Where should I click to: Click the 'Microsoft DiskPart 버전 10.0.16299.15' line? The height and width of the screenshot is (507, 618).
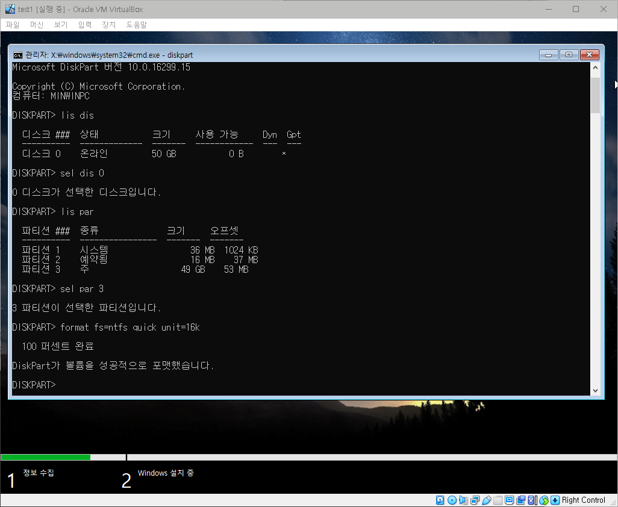[101, 67]
